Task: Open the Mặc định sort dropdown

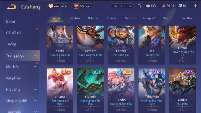Action: [x=122, y=6]
